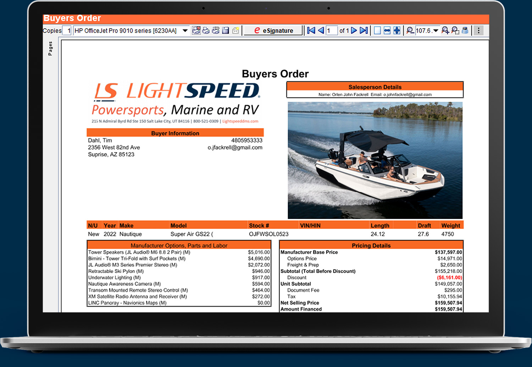Viewport: 532px width, 367px height.
Task: Open the HP OfficeJet printer dropdown
Action: tap(185, 30)
